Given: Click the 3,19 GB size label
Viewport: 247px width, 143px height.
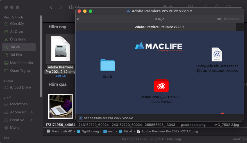Looking at the screenshot, I should [60, 76].
